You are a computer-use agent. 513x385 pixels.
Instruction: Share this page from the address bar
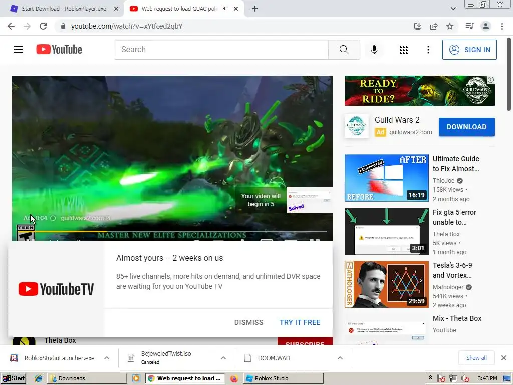tap(434, 26)
